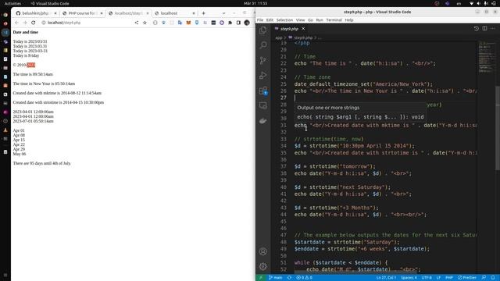Open the Accounts menu in VS Code
The image size is (500, 281).
click(x=263, y=251)
